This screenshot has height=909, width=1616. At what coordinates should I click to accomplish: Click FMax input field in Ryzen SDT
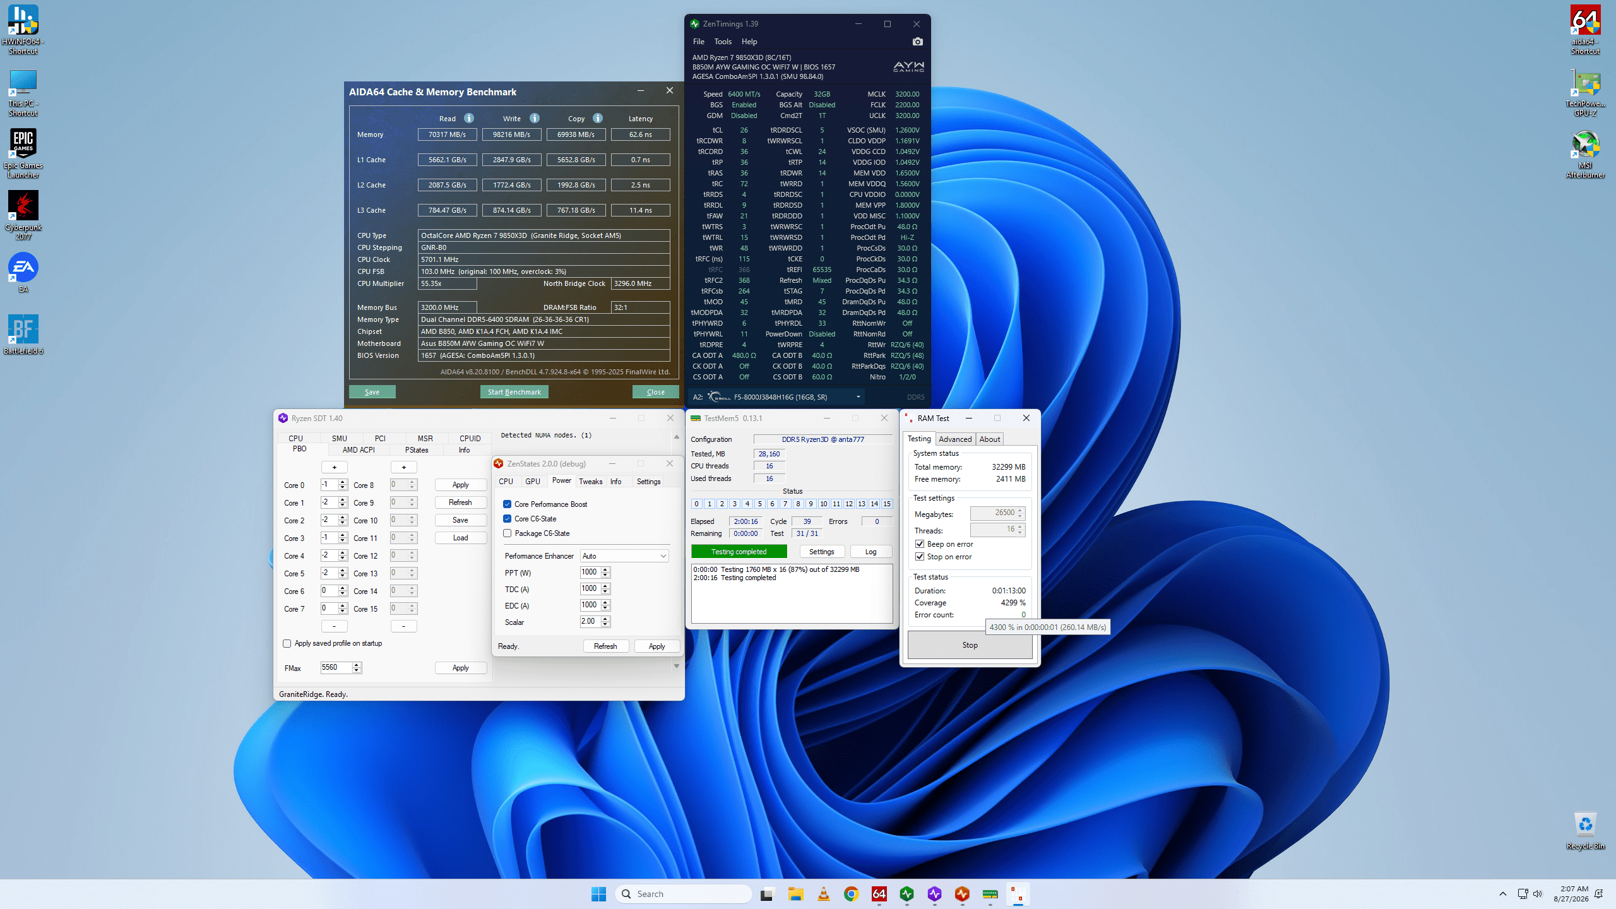click(x=336, y=667)
